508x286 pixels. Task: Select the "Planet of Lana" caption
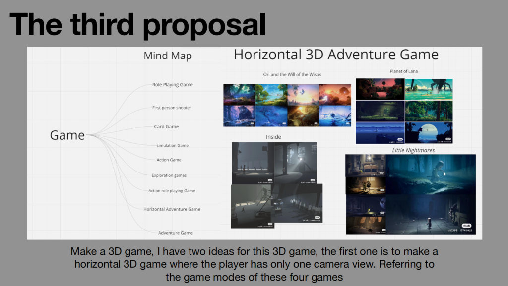coord(404,71)
